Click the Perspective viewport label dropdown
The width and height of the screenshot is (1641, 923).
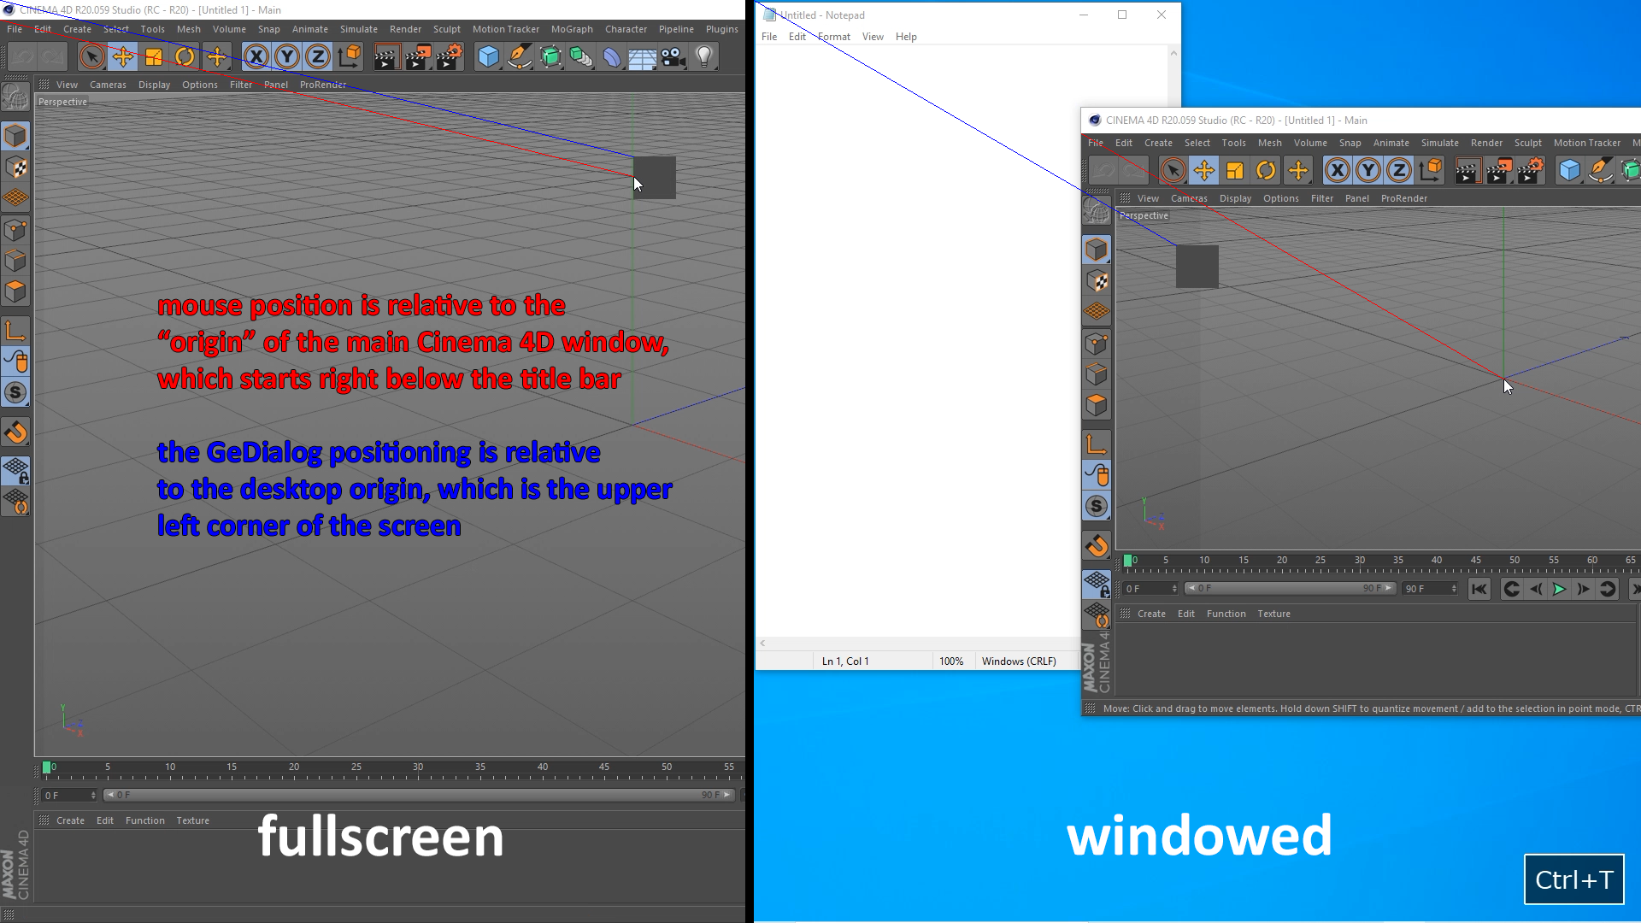click(x=62, y=100)
